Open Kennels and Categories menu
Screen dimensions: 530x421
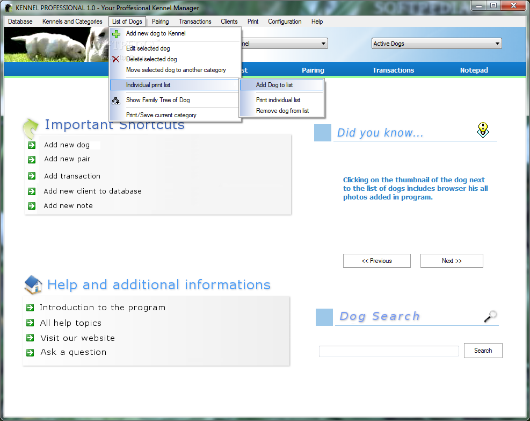click(x=72, y=22)
